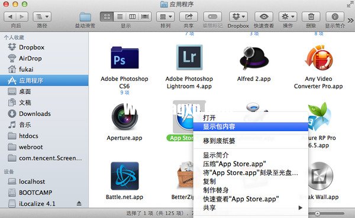Choose 制作替身 in the context menu
This screenshot has width=355, height=218.
click(x=251, y=190)
